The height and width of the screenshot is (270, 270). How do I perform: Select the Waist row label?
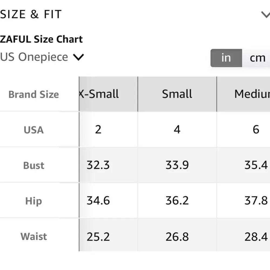tap(33, 236)
